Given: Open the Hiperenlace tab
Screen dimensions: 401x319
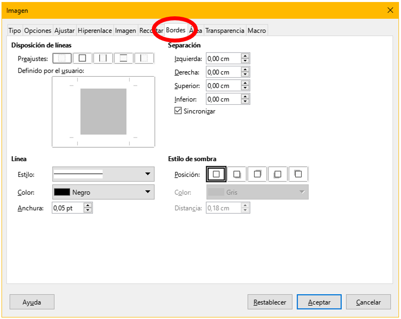Looking at the screenshot, I should tap(95, 30).
